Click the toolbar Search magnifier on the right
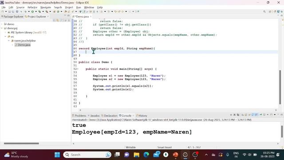Screen dimensions: 284x160 264,12
